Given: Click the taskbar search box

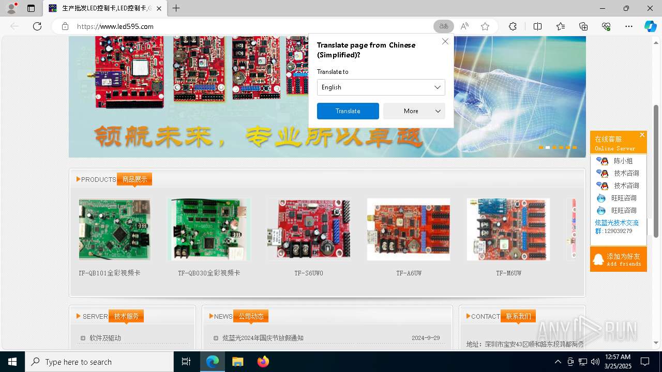Looking at the screenshot, I should pos(99,362).
